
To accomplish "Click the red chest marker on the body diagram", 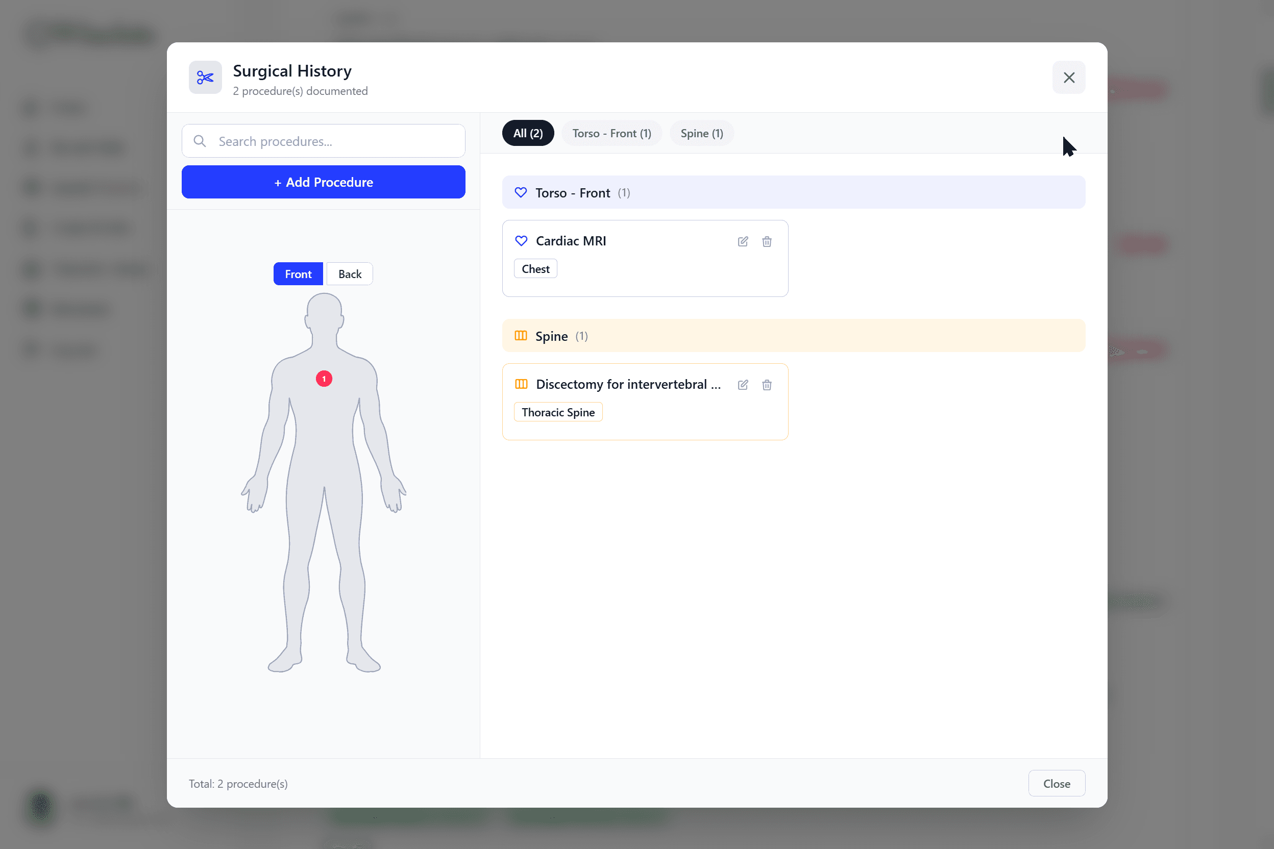I will click(324, 378).
